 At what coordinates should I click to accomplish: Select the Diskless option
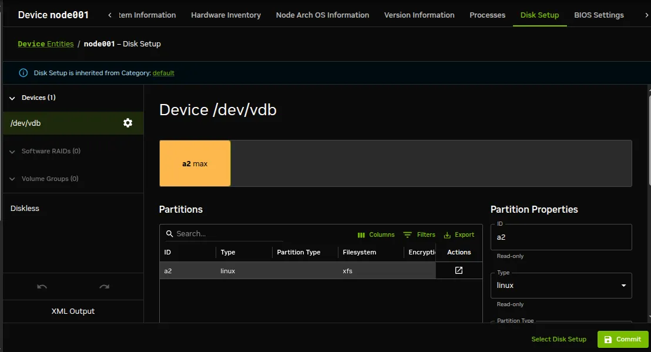tap(25, 209)
